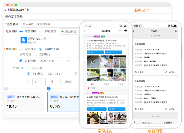Select step 1 marker on rule timeline
The width and height of the screenshot is (184, 133).
[6, 89]
